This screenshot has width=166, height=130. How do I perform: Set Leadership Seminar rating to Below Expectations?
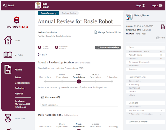pos(62,82)
